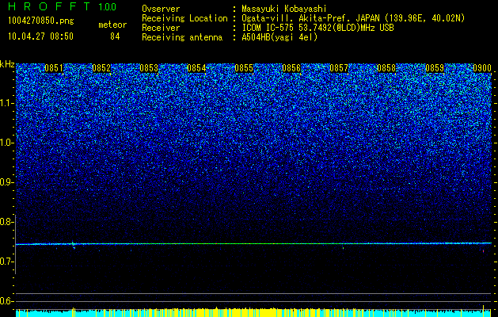Image resolution: width=498 pixels, height=317 pixels.
Task: Click the receiver text ICOM IC-575 53.7492
Action: coord(284,28)
